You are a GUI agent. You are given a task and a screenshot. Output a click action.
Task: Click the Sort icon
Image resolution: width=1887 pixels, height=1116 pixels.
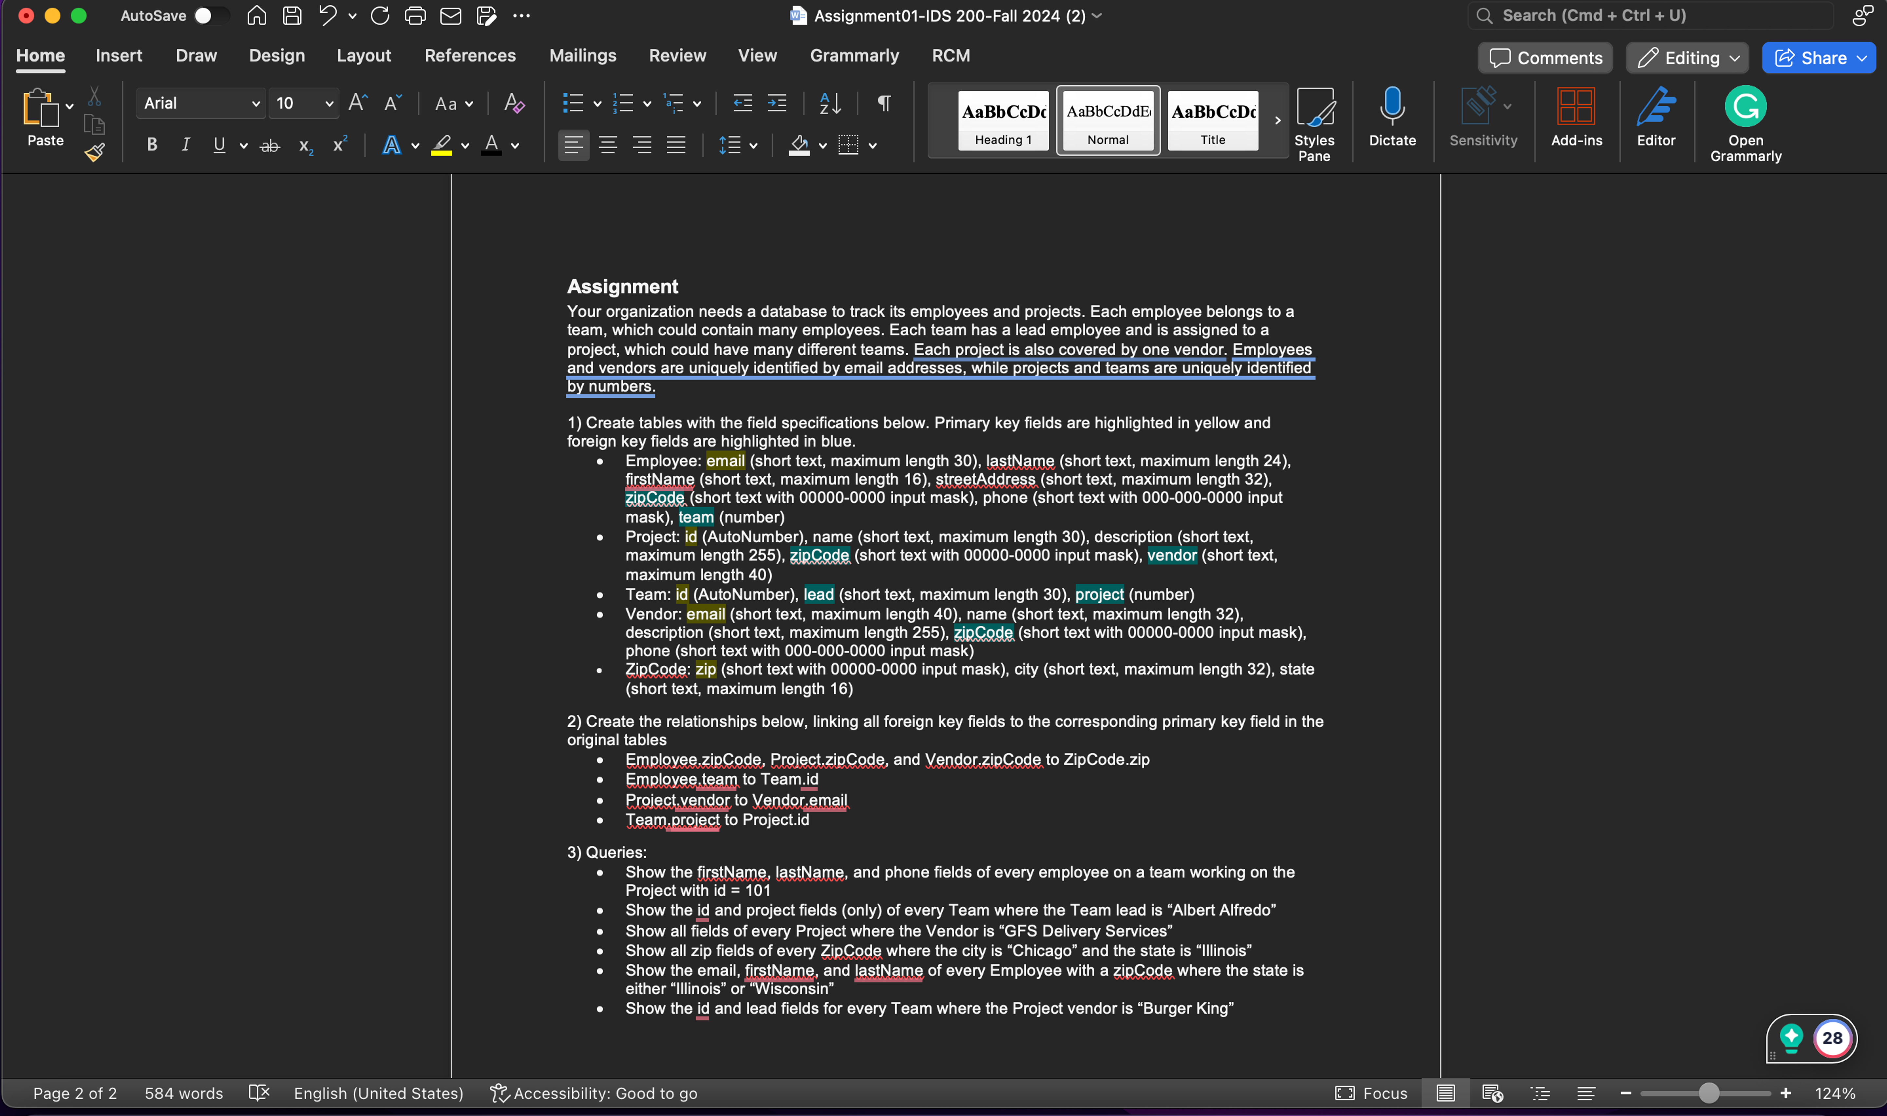830,103
